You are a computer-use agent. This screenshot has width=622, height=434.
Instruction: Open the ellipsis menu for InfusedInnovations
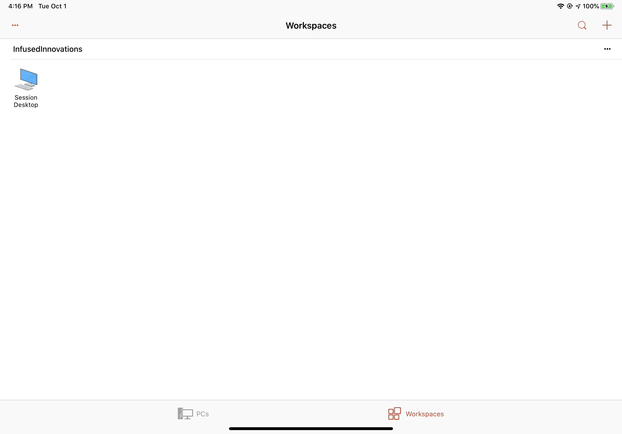point(607,49)
